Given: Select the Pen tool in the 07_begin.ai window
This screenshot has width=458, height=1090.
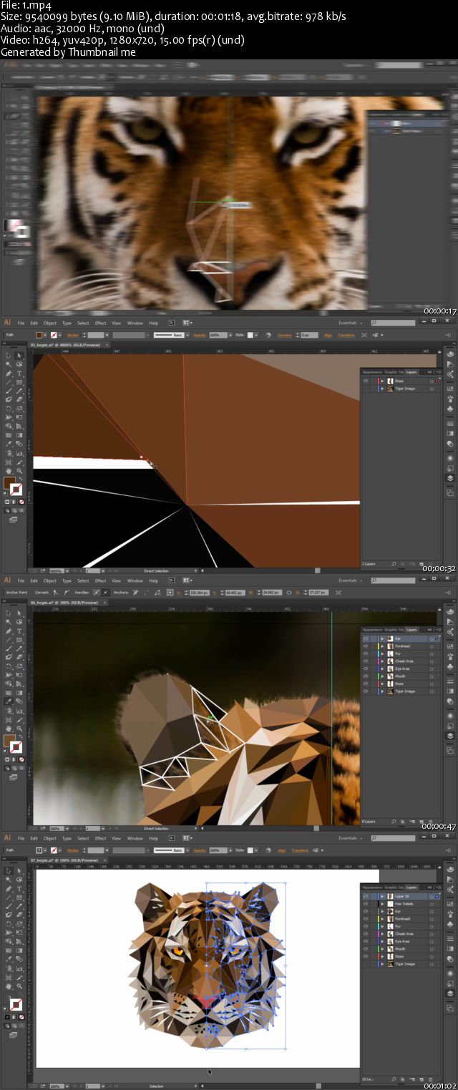Looking at the screenshot, I should point(9,889).
